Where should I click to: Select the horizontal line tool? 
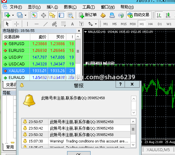click(x=37, y=24)
